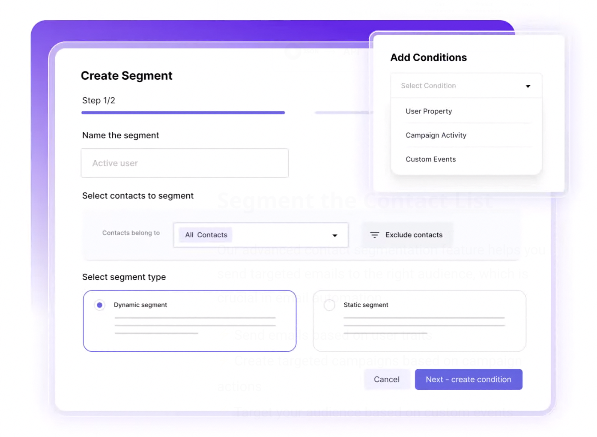Click the Step 1/2 progress bar
597x437 pixels.
coord(183,112)
